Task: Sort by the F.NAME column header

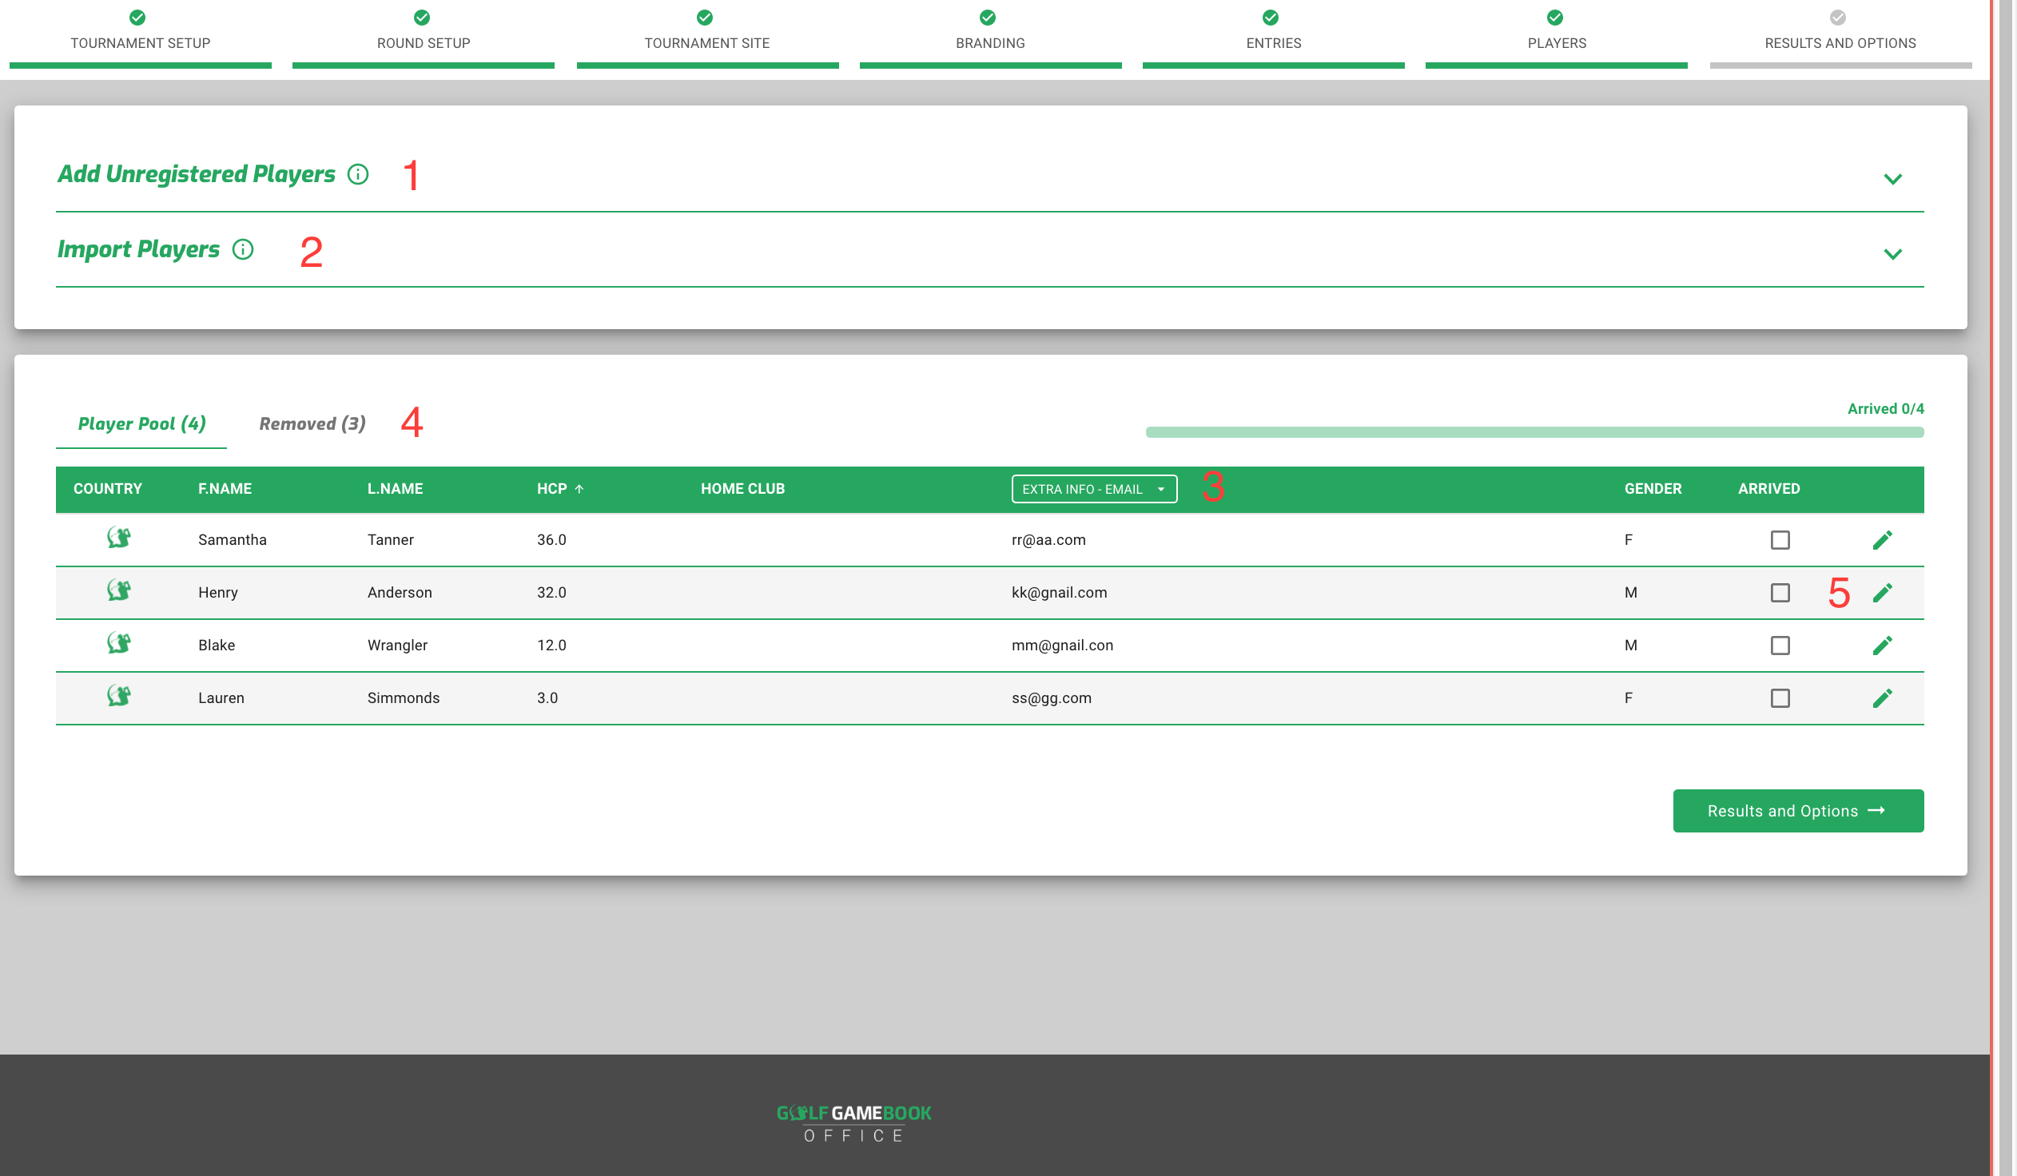Action: (x=225, y=490)
